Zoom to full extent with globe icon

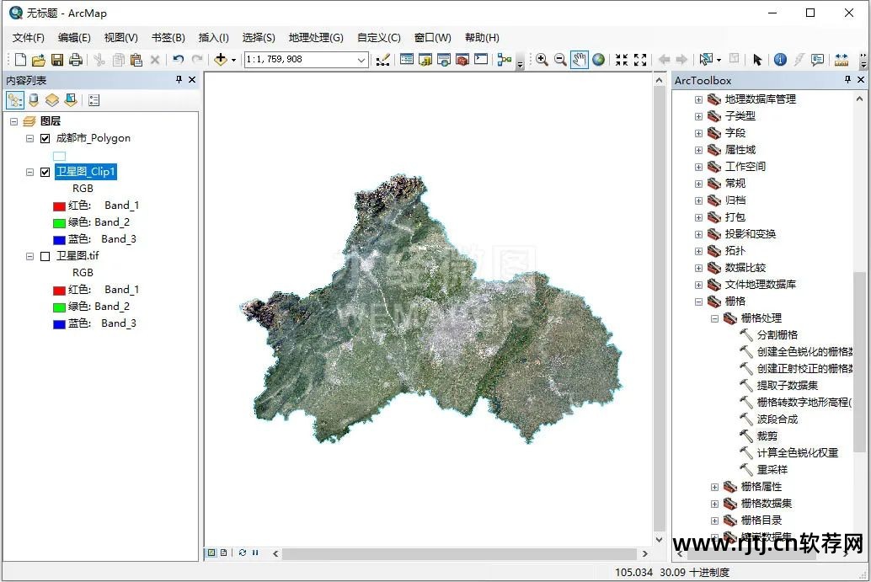click(598, 60)
